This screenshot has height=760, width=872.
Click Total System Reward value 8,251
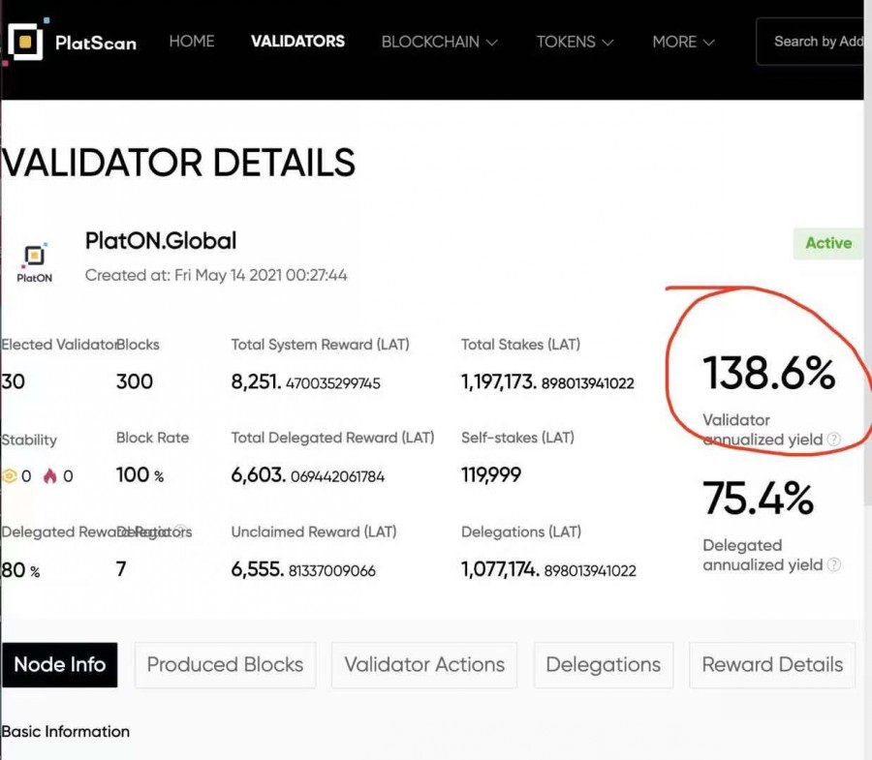[306, 382]
